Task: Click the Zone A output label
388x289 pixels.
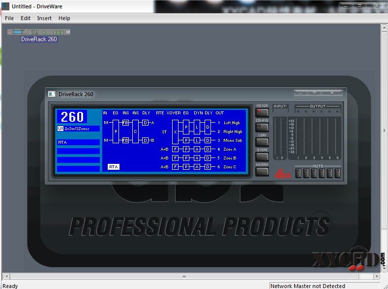Action: tap(230, 149)
